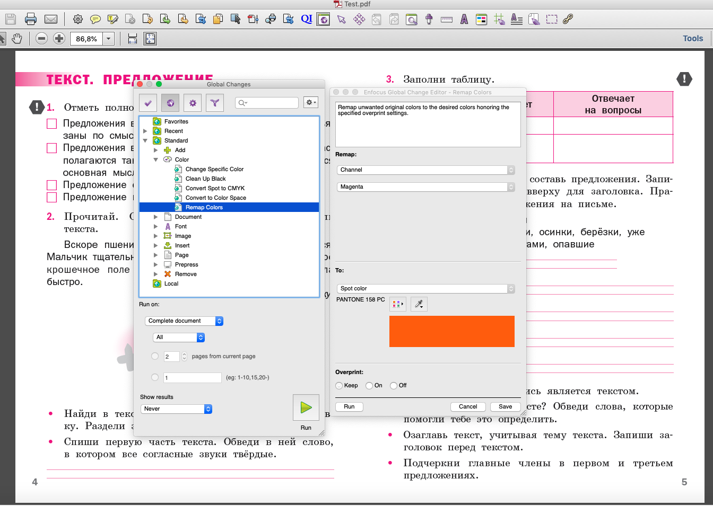Image resolution: width=713 pixels, height=506 pixels.
Task: Open the Tools panel
Action: pyautogui.click(x=692, y=39)
